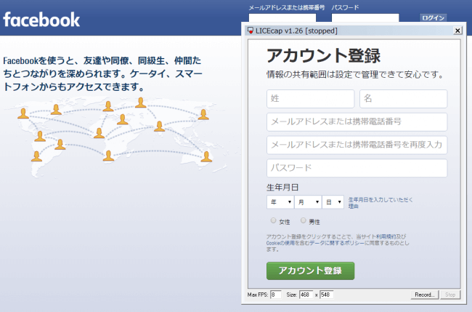The image size is (472, 312).
Task: Click the header password (パスワード) field
Action: coord(365,17)
